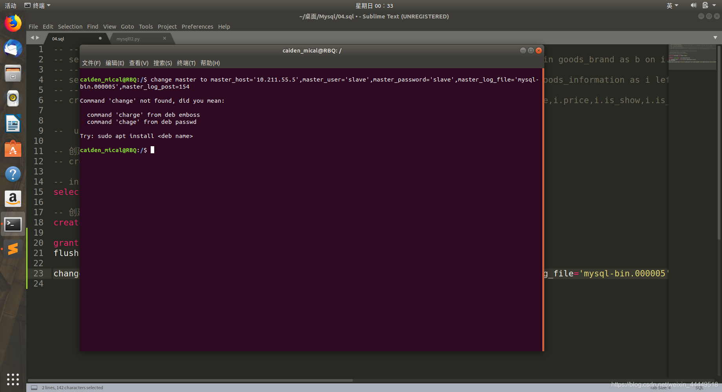Click 'goods_brand as b on' editor text

tap(607, 59)
